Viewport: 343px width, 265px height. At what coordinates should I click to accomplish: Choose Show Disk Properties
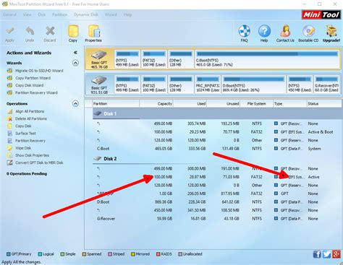point(28,155)
